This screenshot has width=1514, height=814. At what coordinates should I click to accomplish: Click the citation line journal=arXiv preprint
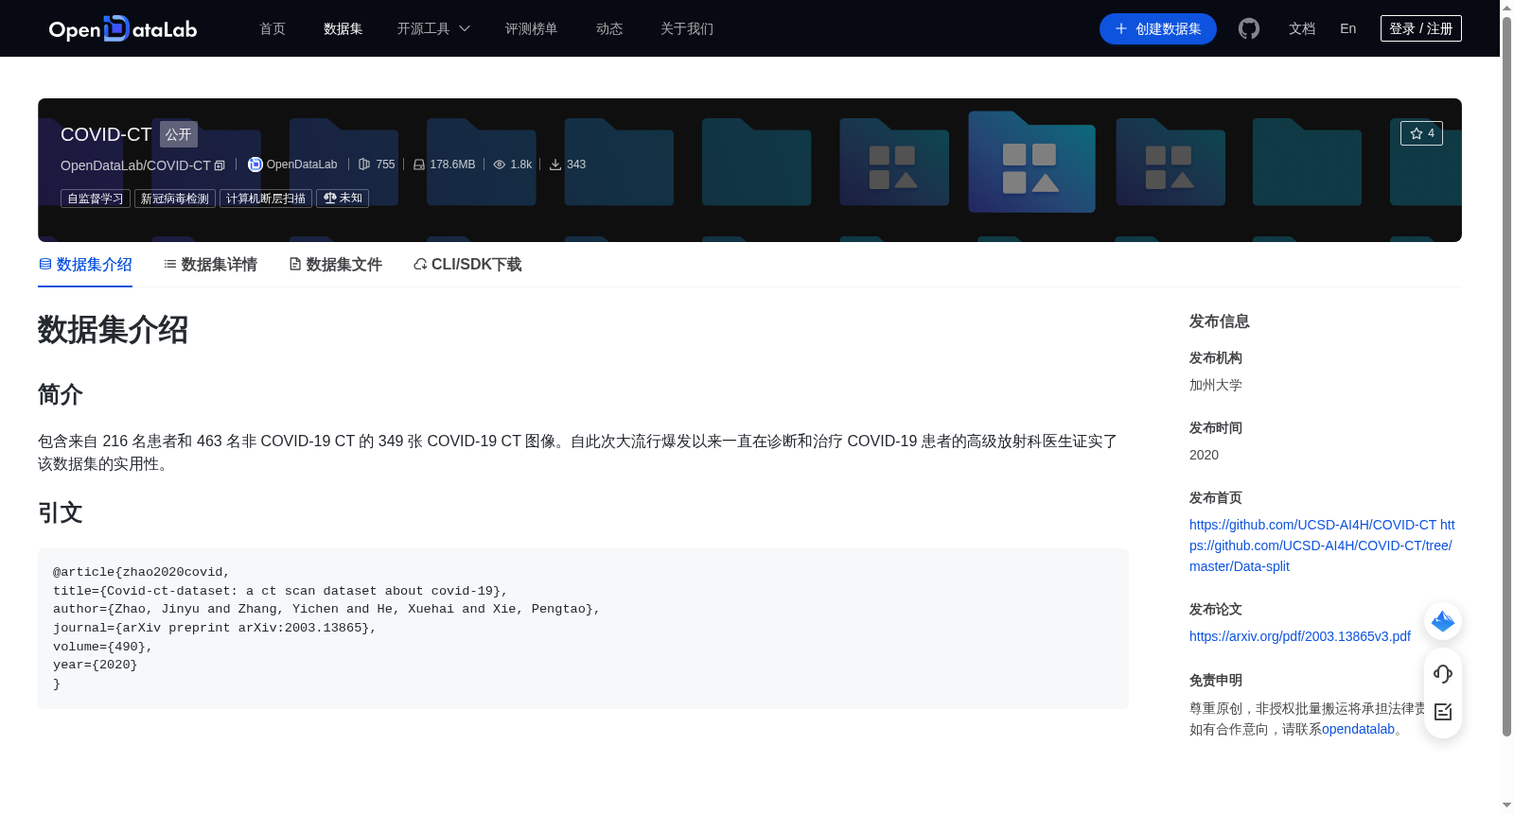point(215,628)
